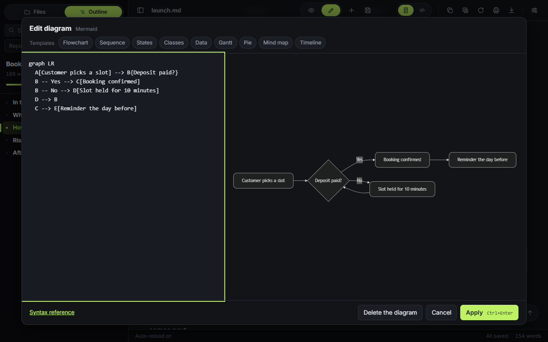
Task: Insert the Flowchart template
Action: (x=76, y=43)
